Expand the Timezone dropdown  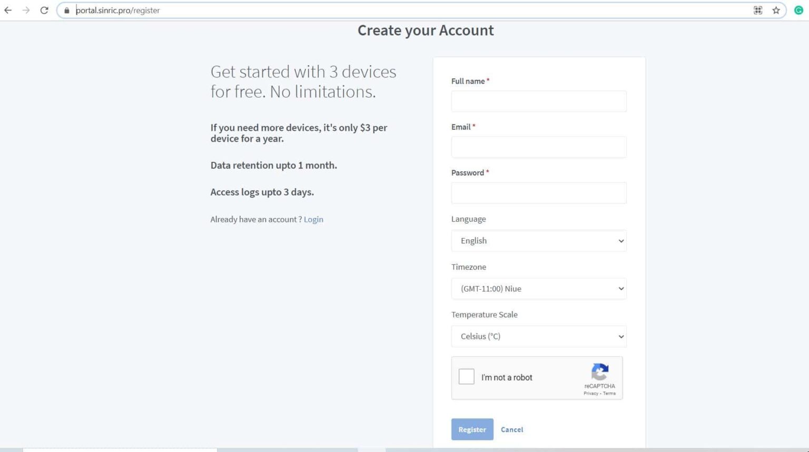pos(538,289)
